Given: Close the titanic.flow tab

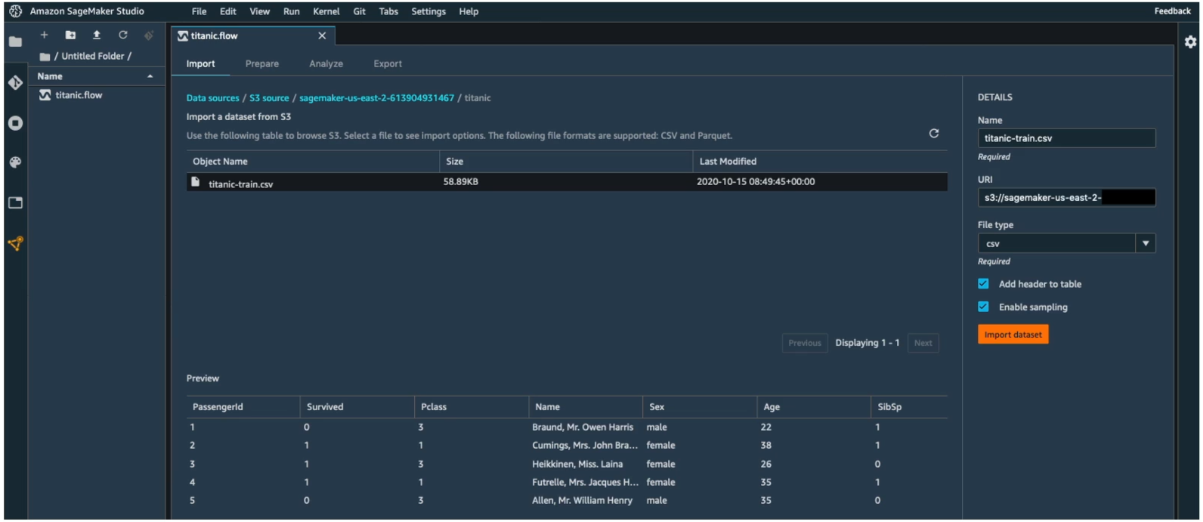Looking at the screenshot, I should pyautogui.click(x=322, y=36).
